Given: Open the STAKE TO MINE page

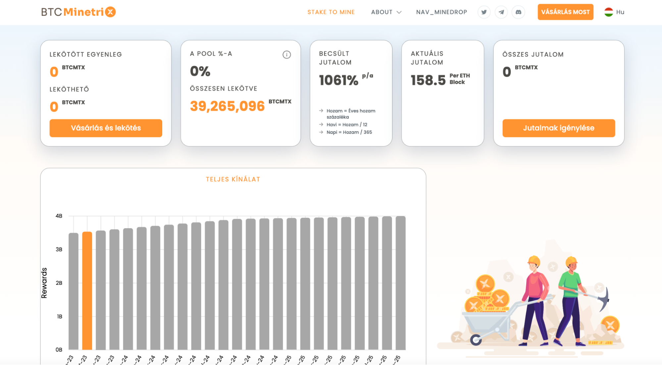Looking at the screenshot, I should (x=331, y=12).
